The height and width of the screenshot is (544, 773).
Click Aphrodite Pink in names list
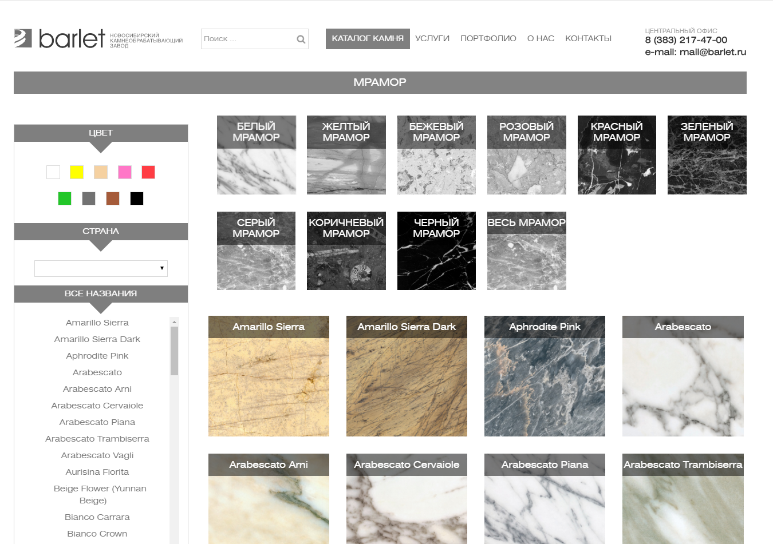point(97,356)
